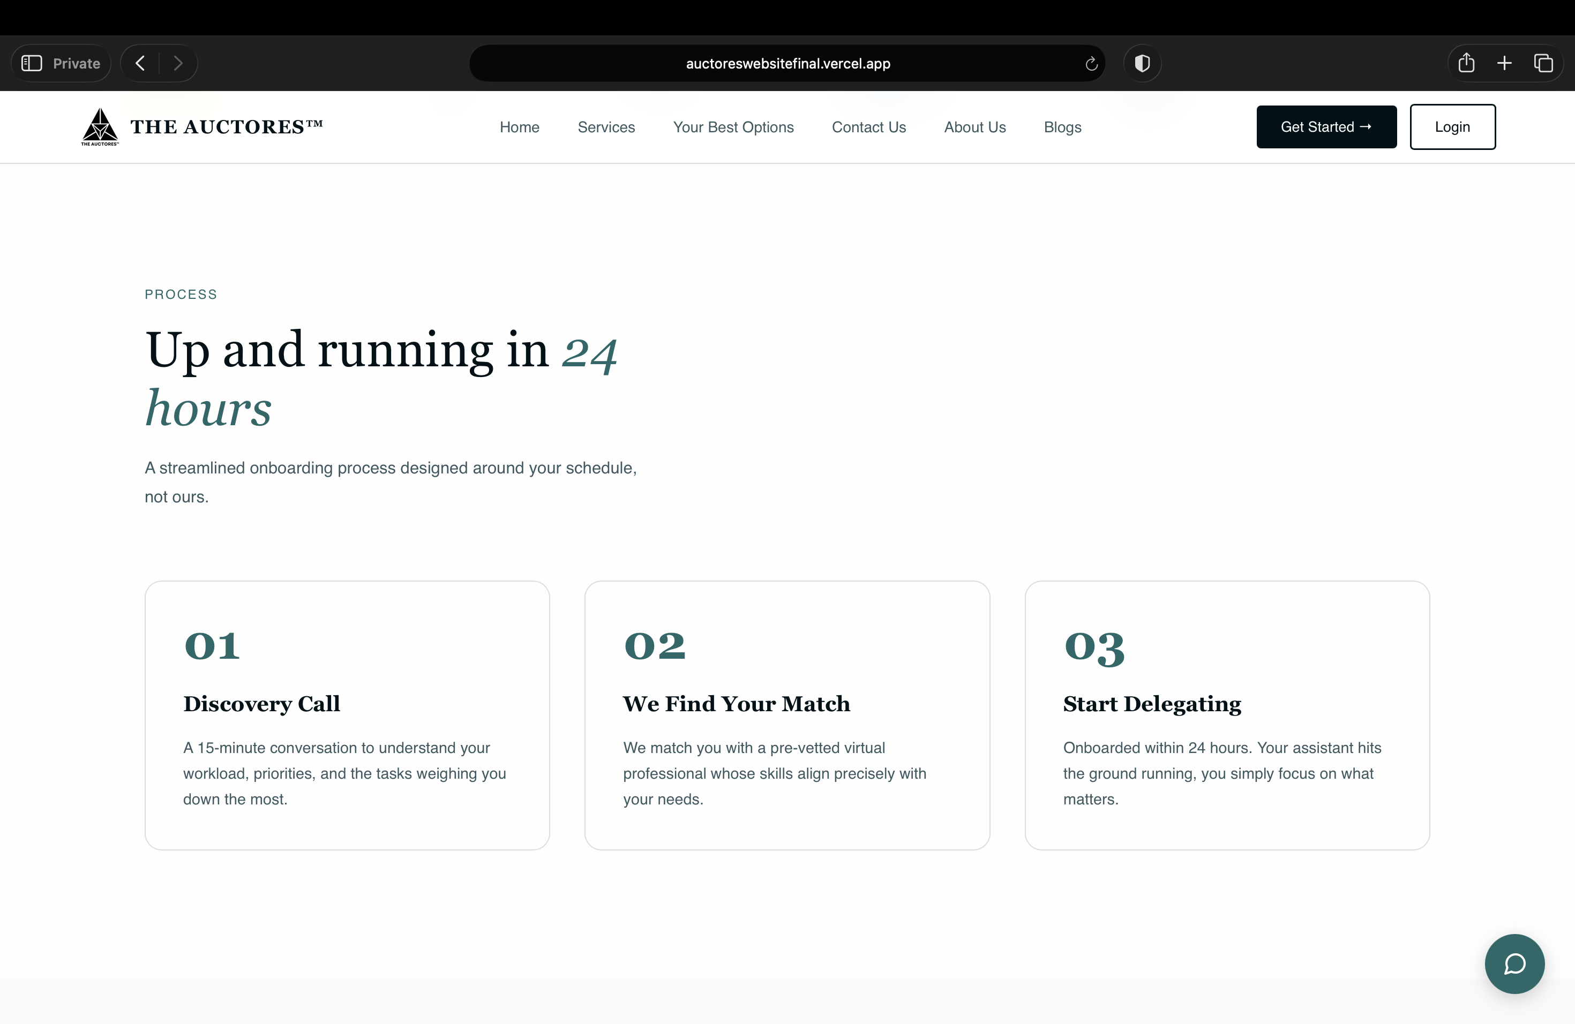Click the 'Discovery Call' title

click(261, 703)
